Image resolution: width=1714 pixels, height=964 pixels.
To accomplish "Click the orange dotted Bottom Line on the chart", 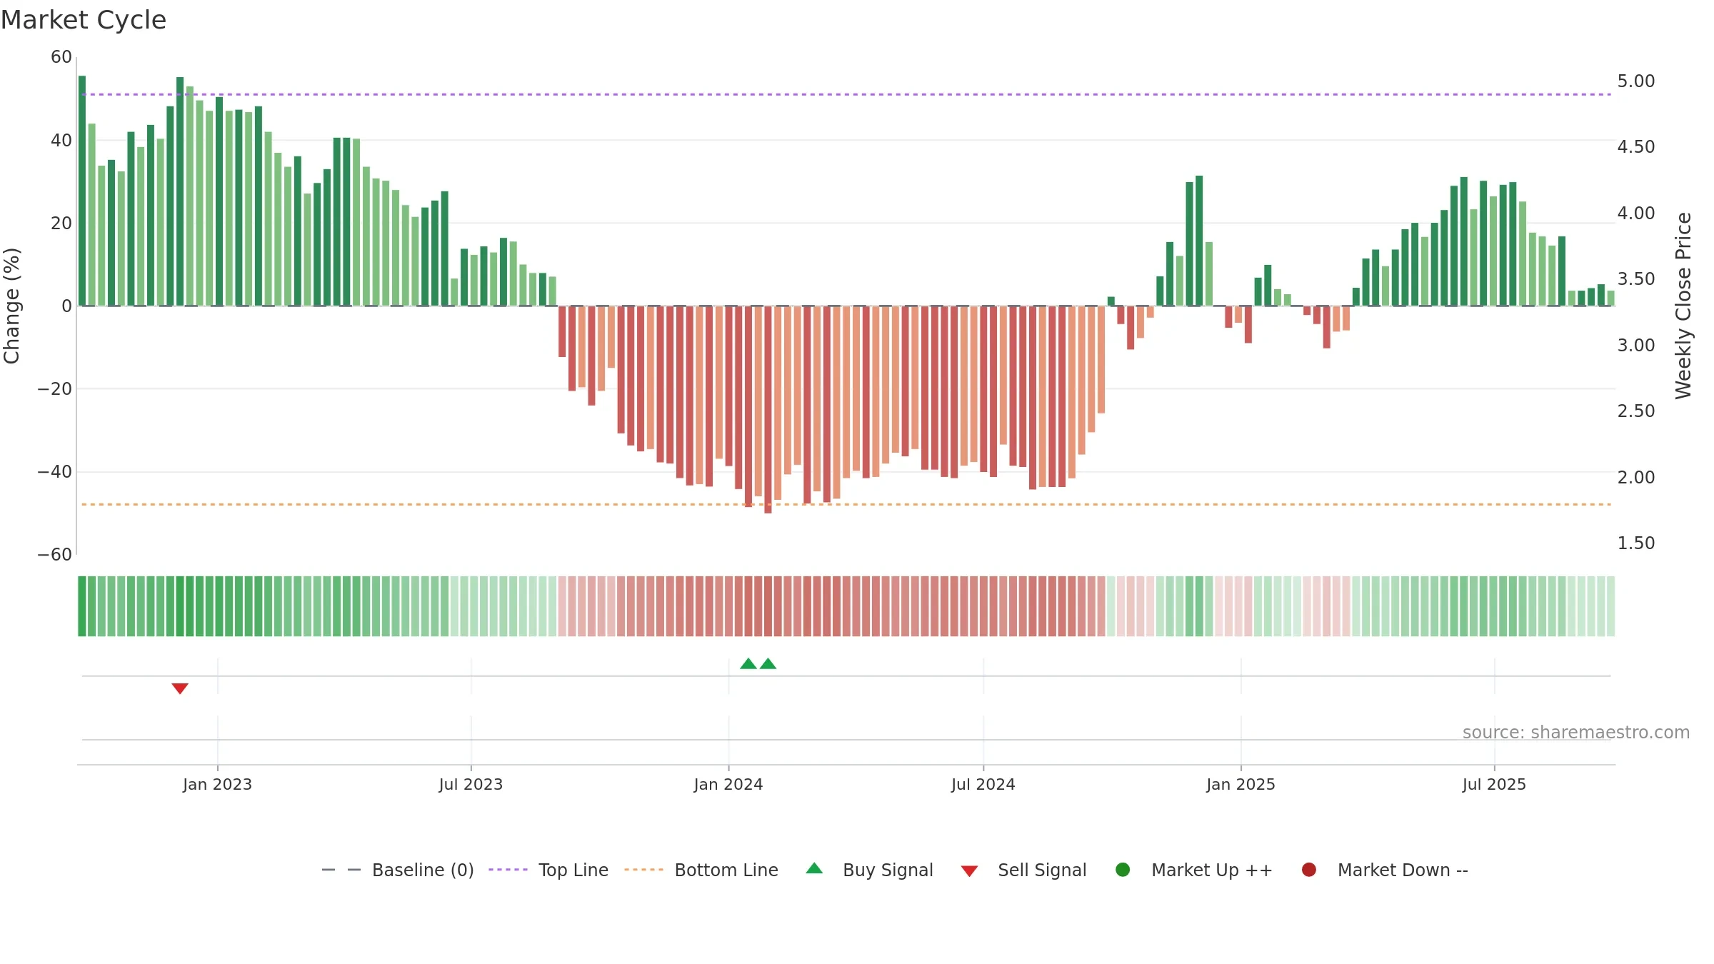I will click(x=846, y=504).
